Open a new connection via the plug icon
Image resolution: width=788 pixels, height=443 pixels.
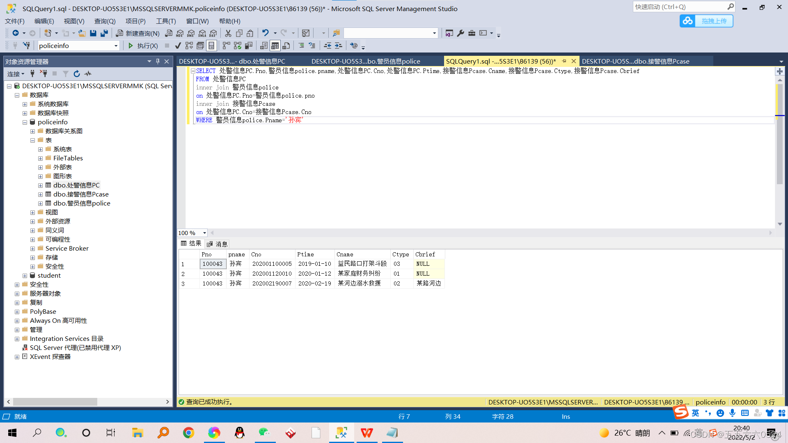[32, 74]
